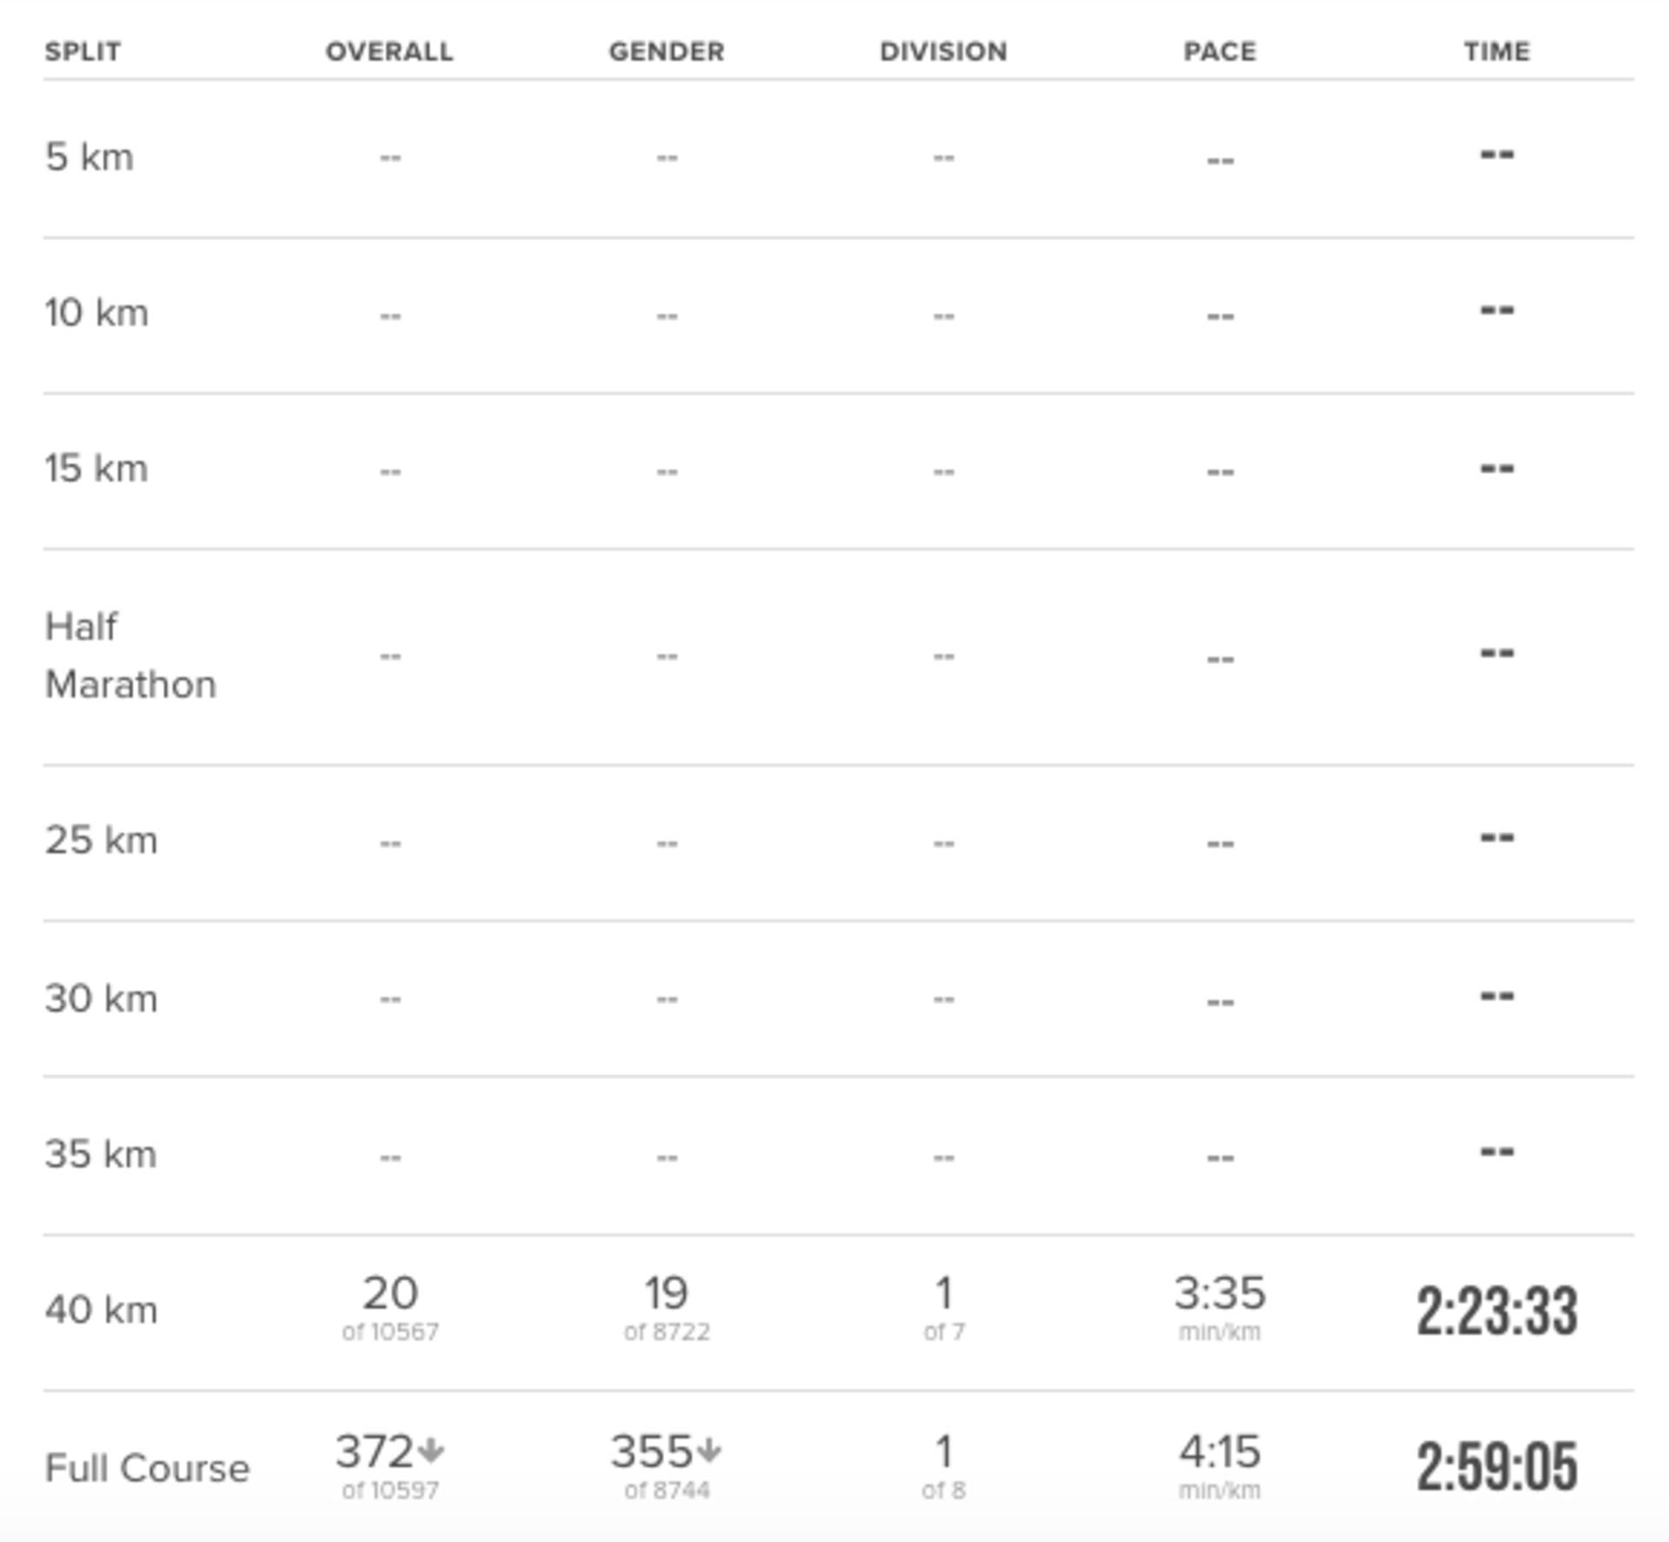Click the down arrow next to 372
The image size is (1669, 1542).
pyautogui.click(x=431, y=1451)
